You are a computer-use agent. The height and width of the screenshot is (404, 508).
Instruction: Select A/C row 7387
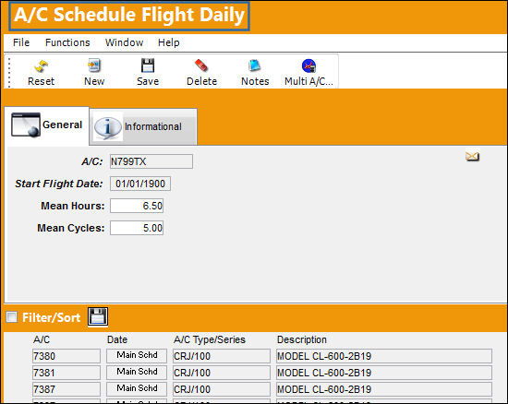tap(67, 389)
